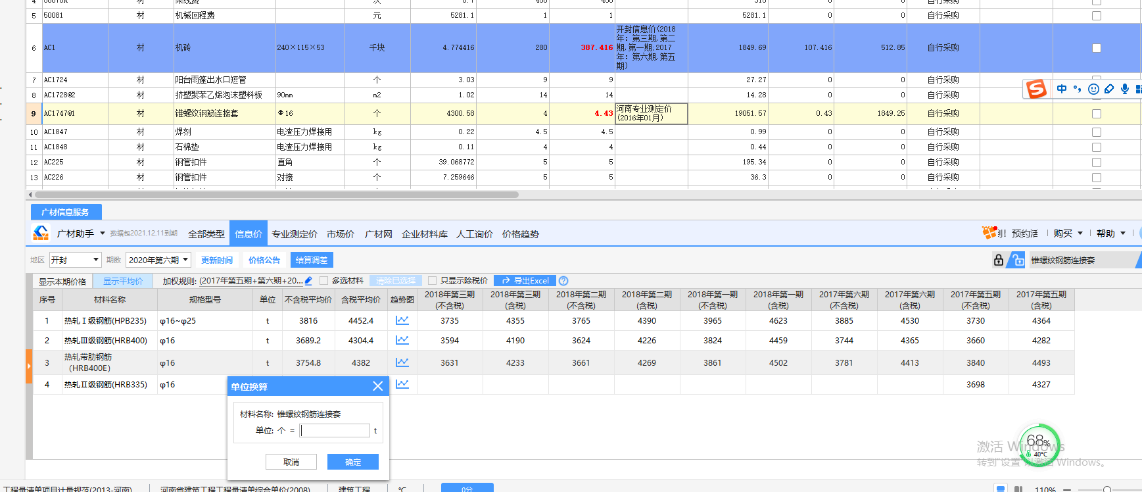The image size is (1142, 492).
Task: Activate Sogou voice input microphone
Action: click(1125, 89)
